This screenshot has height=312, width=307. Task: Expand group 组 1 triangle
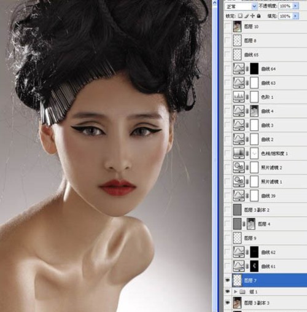coord(236,292)
